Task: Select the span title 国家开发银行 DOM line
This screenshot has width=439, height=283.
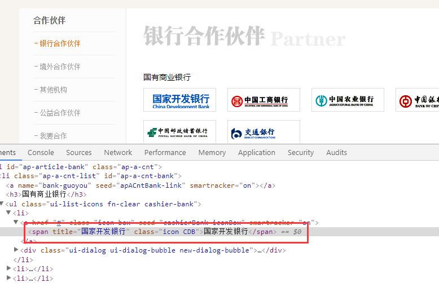Action: pyautogui.click(x=165, y=232)
